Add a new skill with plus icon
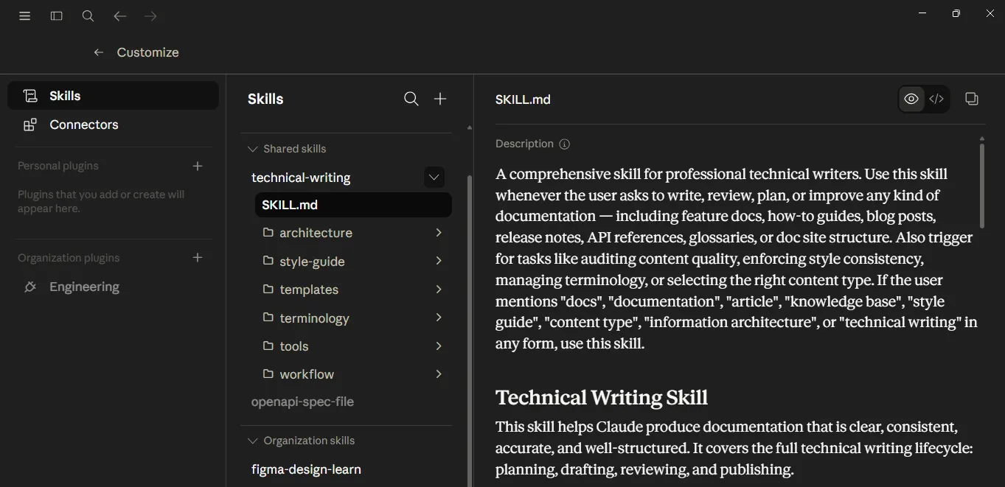 point(440,99)
